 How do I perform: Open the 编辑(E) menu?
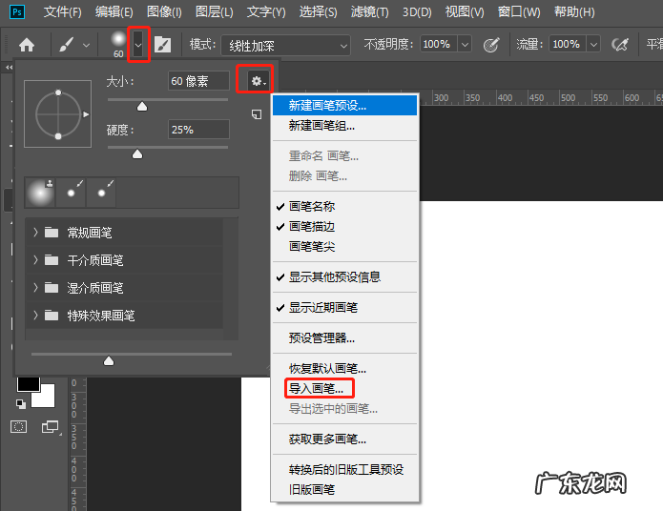[x=114, y=11]
